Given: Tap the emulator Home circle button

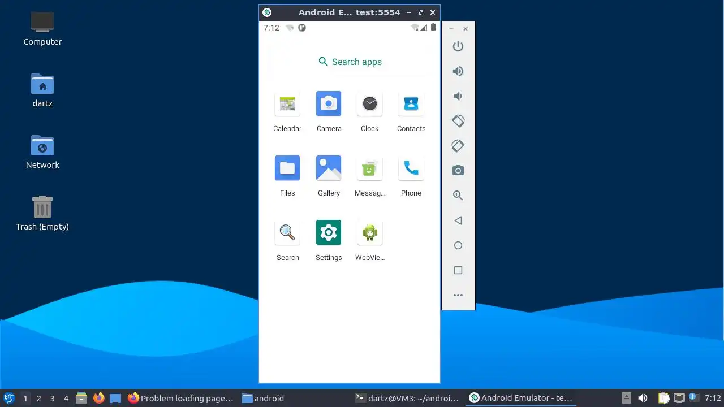Looking at the screenshot, I should [x=458, y=245].
